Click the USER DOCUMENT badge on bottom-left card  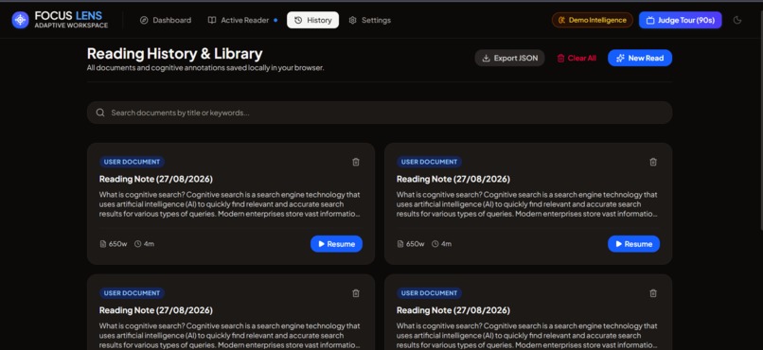tap(132, 293)
